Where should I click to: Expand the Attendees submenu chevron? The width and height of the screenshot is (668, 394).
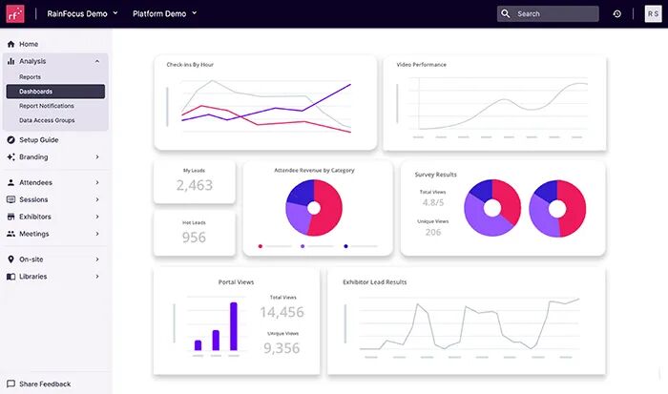[97, 182]
